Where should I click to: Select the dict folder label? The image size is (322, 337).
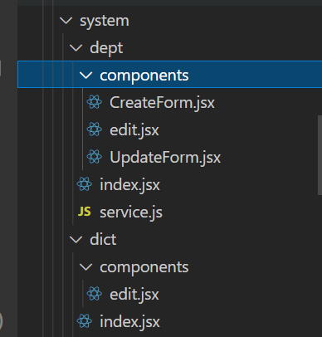[103, 239]
